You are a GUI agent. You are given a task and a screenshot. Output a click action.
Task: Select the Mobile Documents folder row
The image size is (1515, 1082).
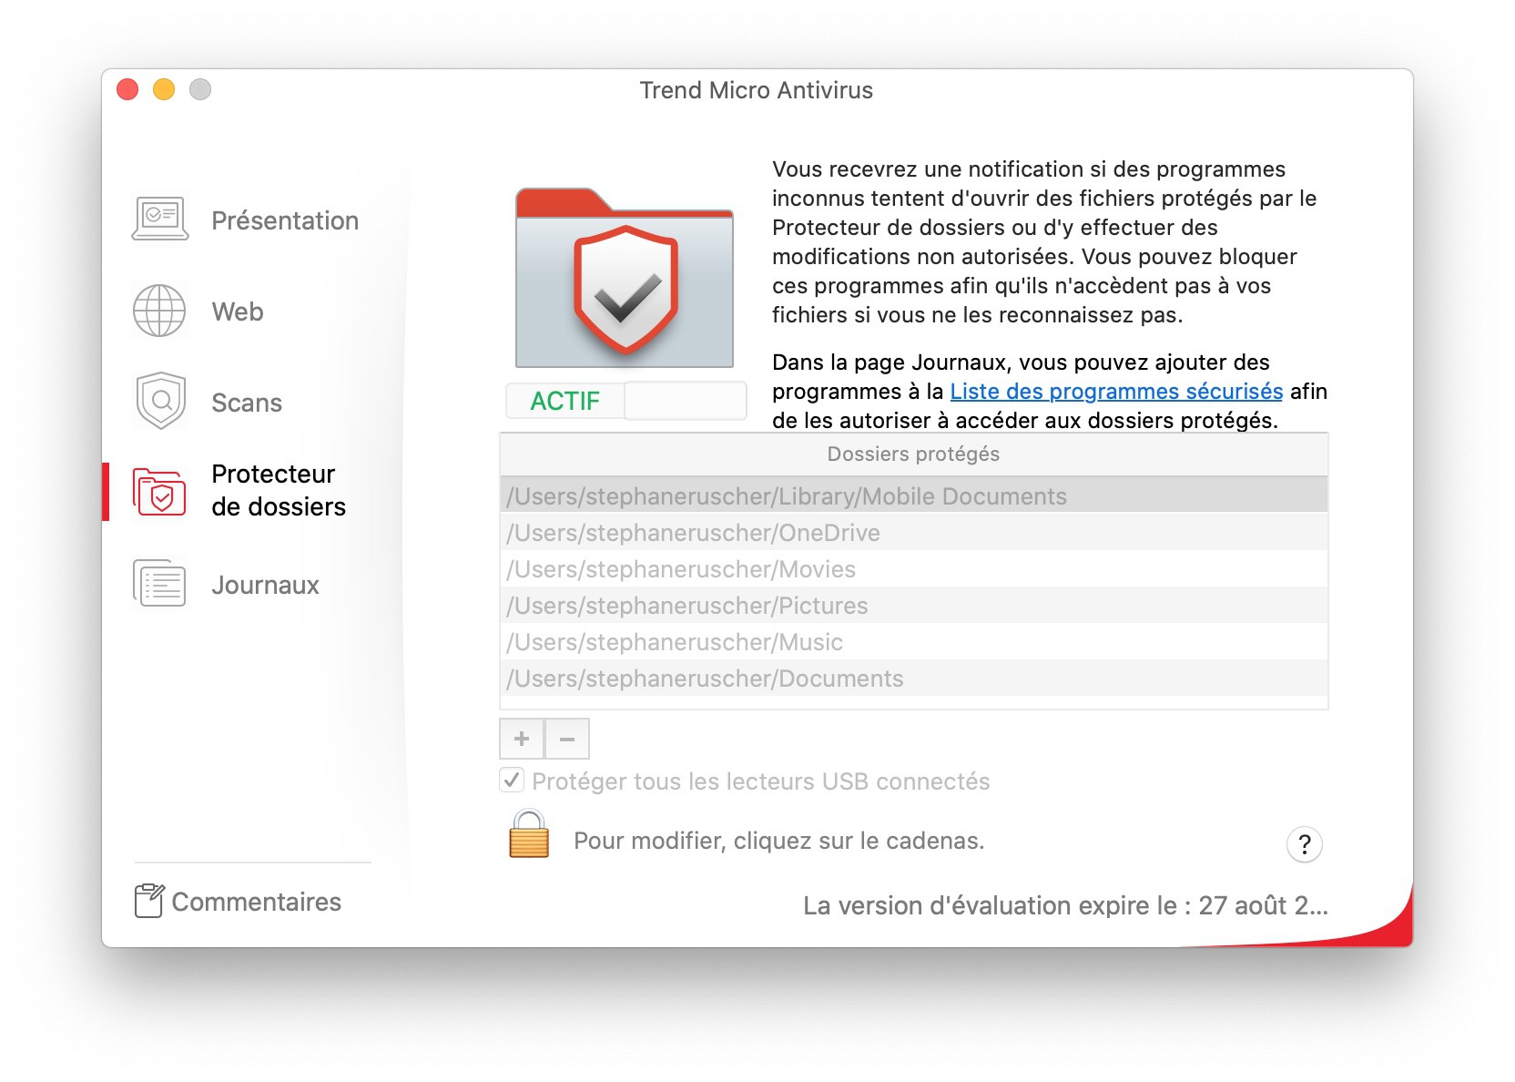(x=913, y=496)
